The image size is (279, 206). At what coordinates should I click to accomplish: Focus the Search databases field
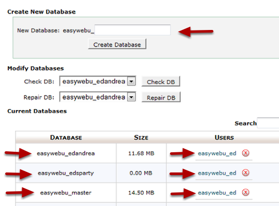click(x=268, y=123)
